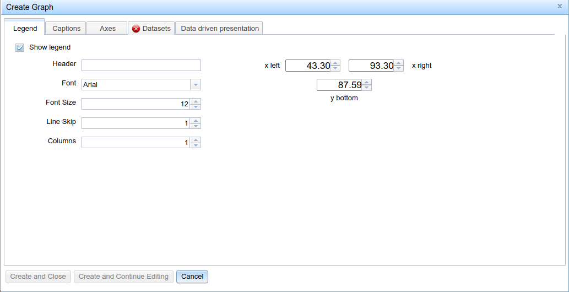This screenshot has height=292, width=569.
Task: Increase Line Skip value with up arrow
Action: (x=196, y=121)
